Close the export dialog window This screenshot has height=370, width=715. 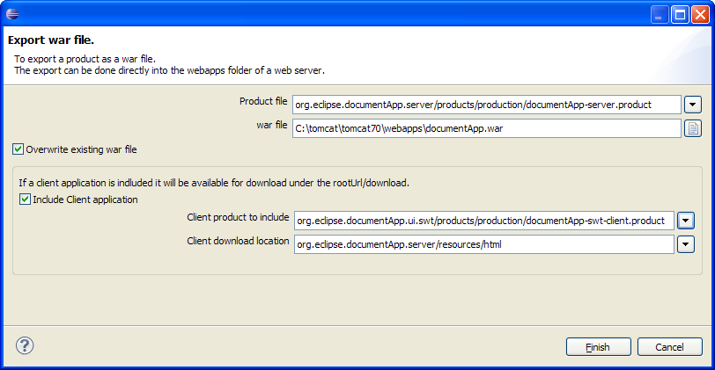700,15
